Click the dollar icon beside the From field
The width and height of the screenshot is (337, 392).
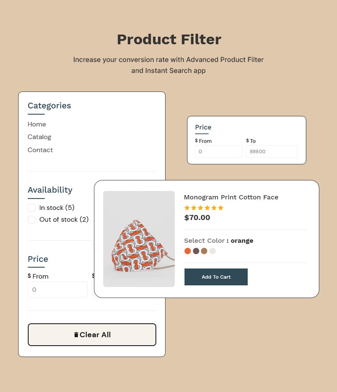pyautogui.click(x=196, y=141)
